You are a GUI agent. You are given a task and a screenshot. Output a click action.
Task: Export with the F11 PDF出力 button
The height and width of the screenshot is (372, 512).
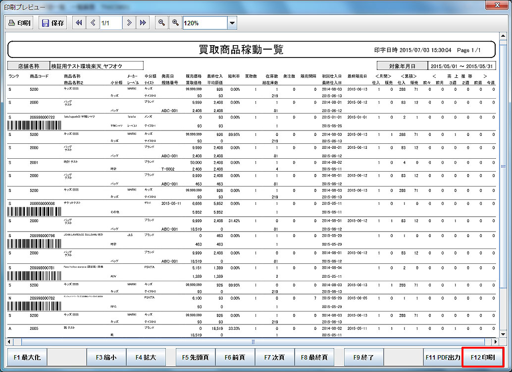[x=442, y=357]
